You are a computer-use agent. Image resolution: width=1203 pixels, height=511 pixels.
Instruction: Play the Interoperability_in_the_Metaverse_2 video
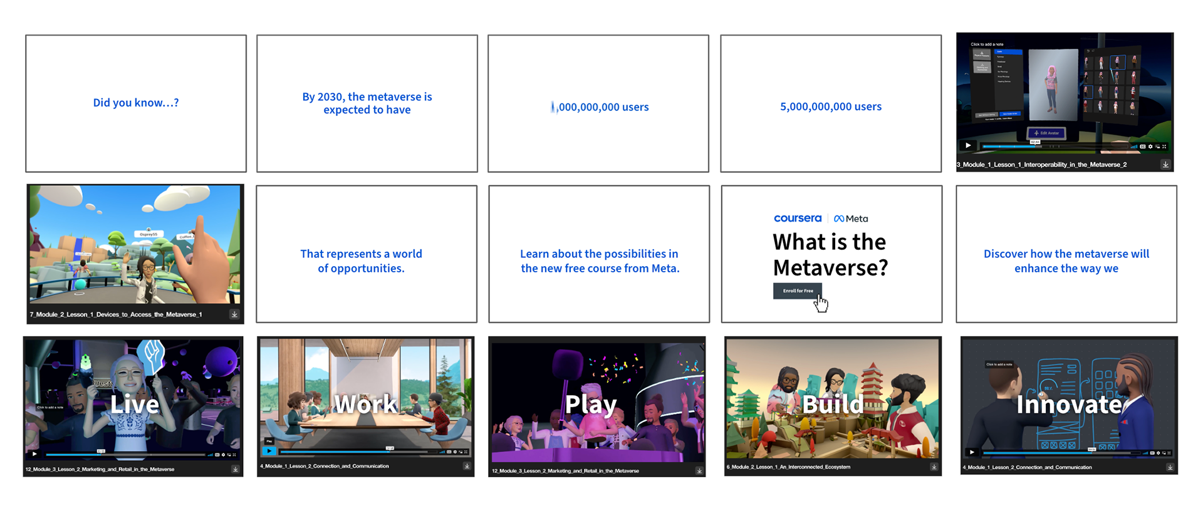point(968,145)
